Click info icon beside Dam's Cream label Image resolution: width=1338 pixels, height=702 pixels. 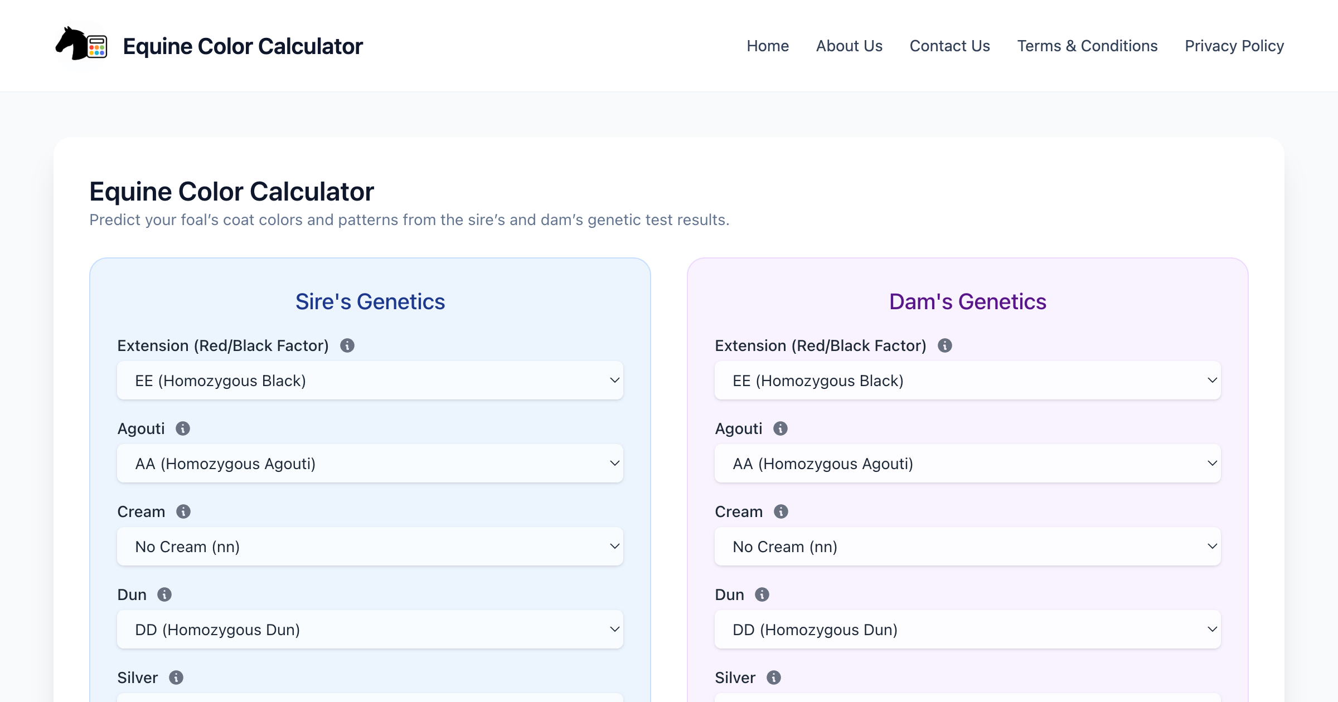click(781, 511)
